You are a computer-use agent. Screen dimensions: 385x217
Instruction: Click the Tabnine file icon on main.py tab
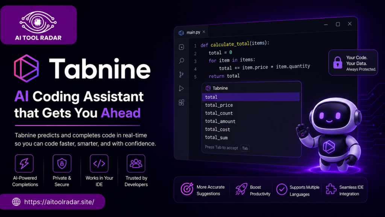coord(181,33)
